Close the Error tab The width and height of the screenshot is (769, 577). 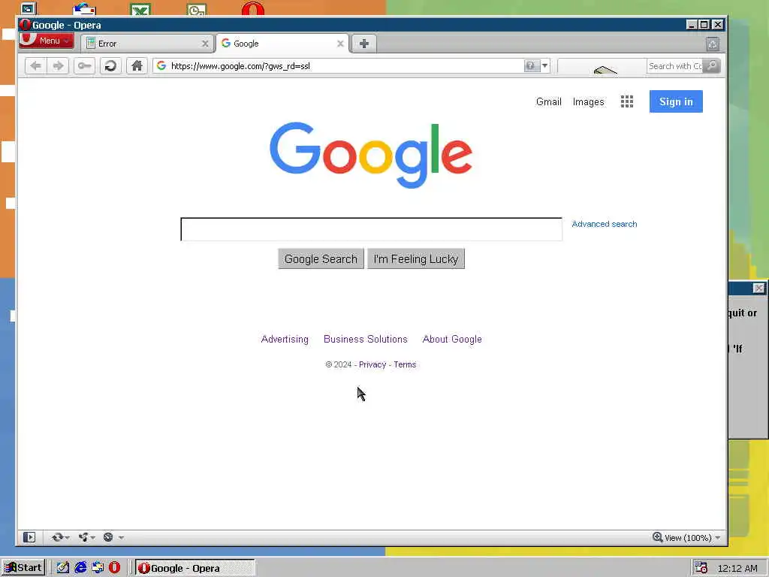(205, 44)
